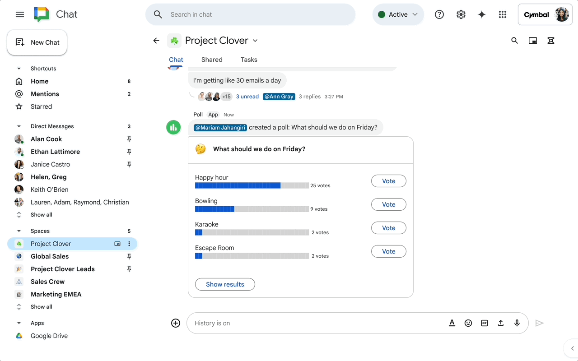Unpin the Global Sales space
Image resolution: width=578 pixels, height=361 pixels.
coord(129,256)
